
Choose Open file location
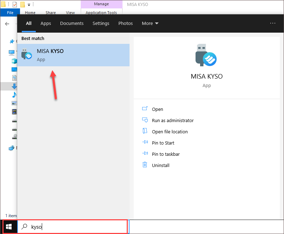(x=170, y=132)
